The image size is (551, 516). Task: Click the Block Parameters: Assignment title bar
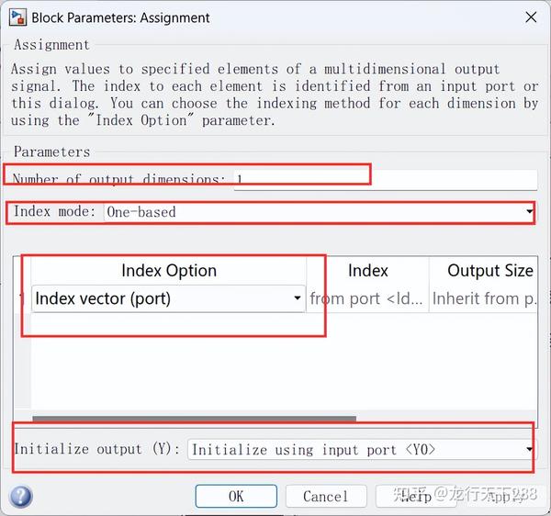point(275,17)
